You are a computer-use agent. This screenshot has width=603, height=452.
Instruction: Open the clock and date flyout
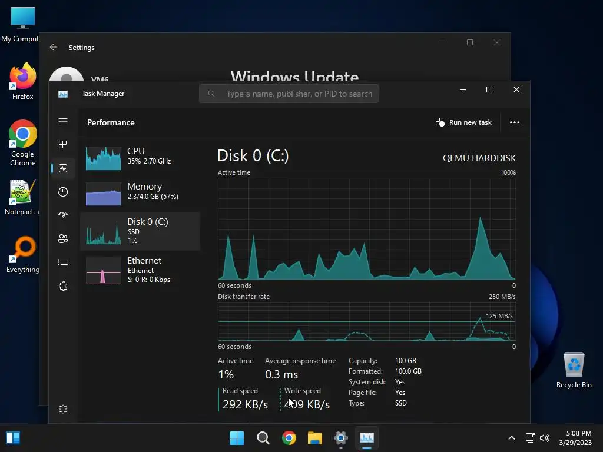(x=575, y=438)
